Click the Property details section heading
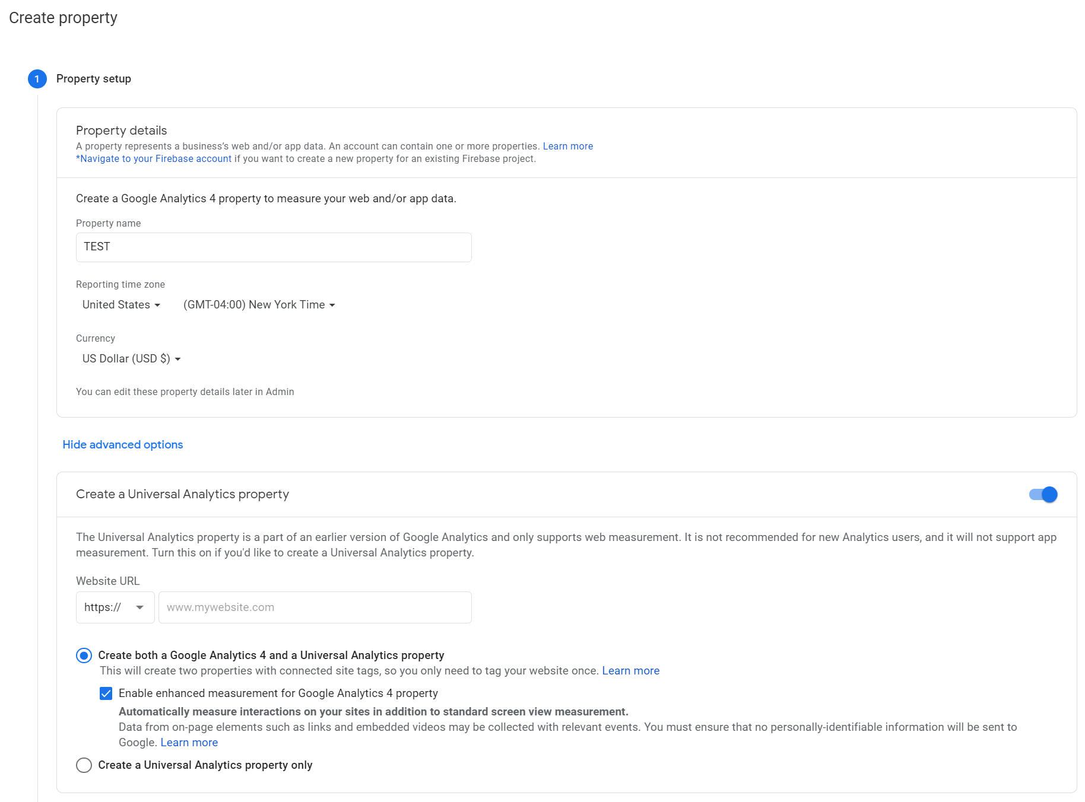The height and width of the screenshot is (802, 1085). pyautogui.click(x=121, y=131)
